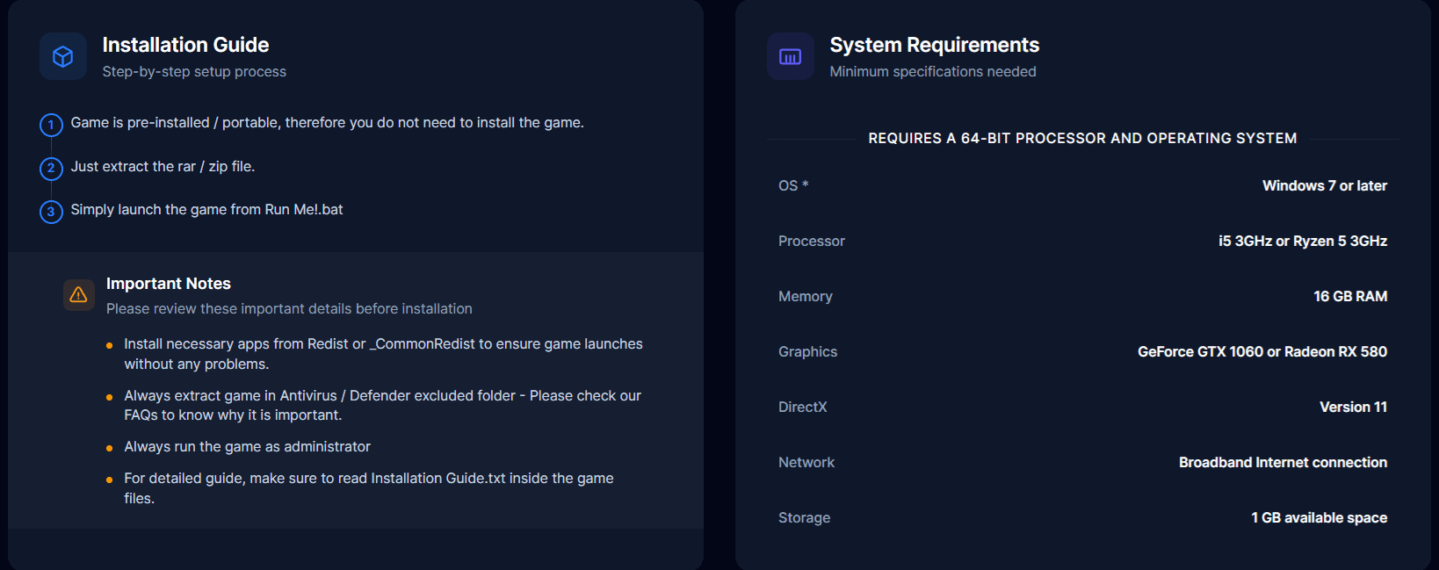Click the 'OS *' label
The image size is (1439, 570).
coord(793,186)
